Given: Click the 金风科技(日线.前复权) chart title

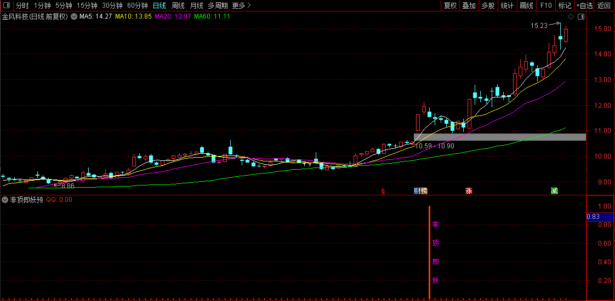Looking at the screenshot, I should pyautogui.click(x=35, y=17).
